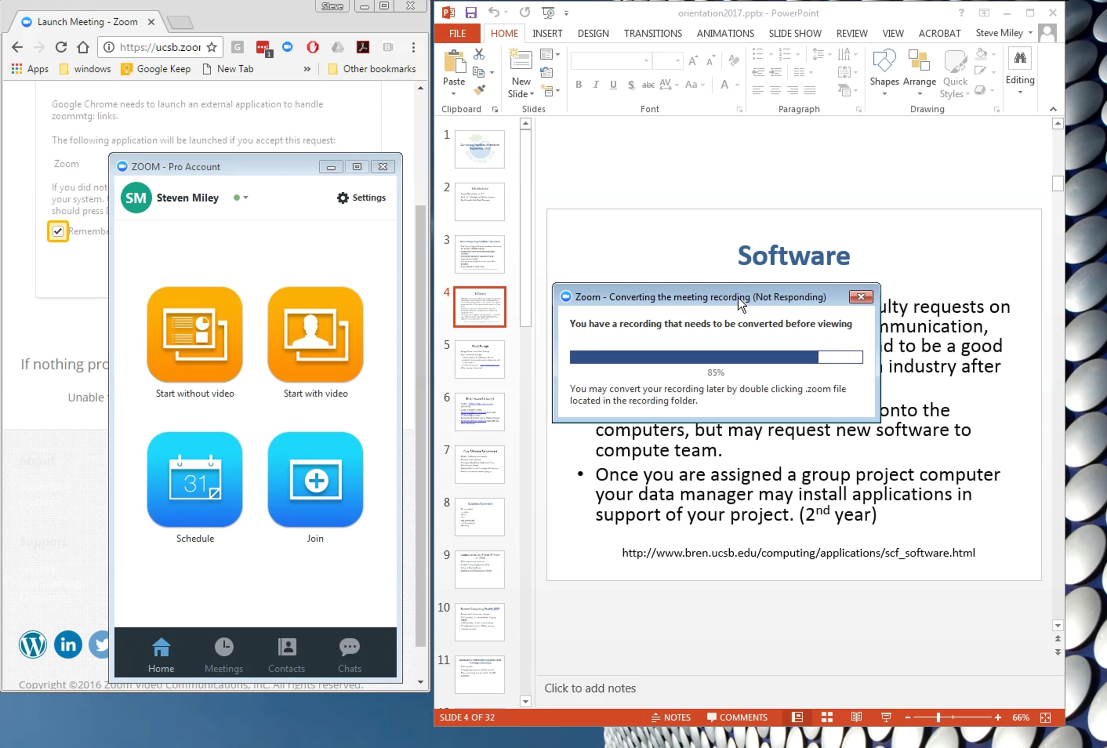Toggle the Remember my choice checkbox
This screenshot has width=1107, height=748.
click(x=58, y=232)
